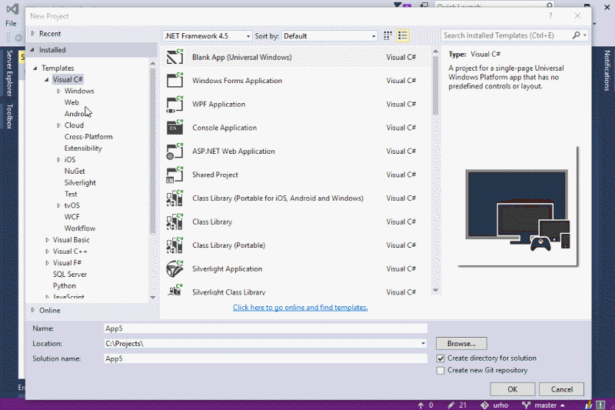Click the Solution name field
This screenshot has width=615, height=410.
pos(265,358)
